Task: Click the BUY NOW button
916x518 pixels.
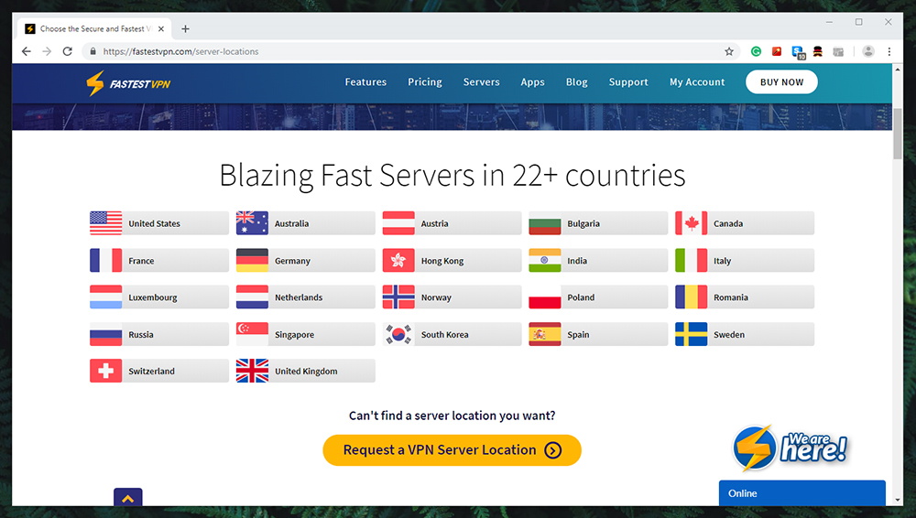Action: click(781, 81)
